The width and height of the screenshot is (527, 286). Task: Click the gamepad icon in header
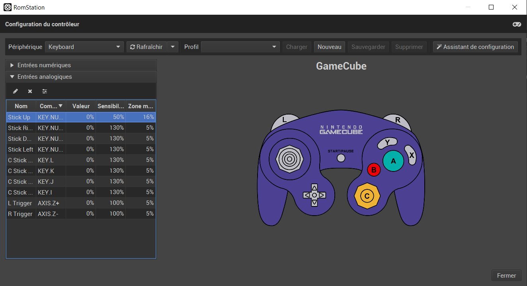coord(516,24)
